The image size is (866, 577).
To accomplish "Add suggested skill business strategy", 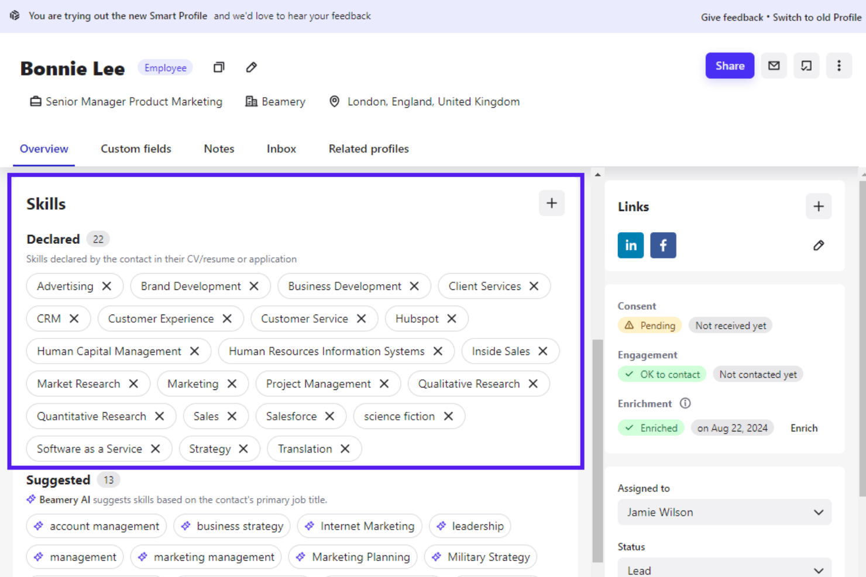I will (x=232, y=526).
